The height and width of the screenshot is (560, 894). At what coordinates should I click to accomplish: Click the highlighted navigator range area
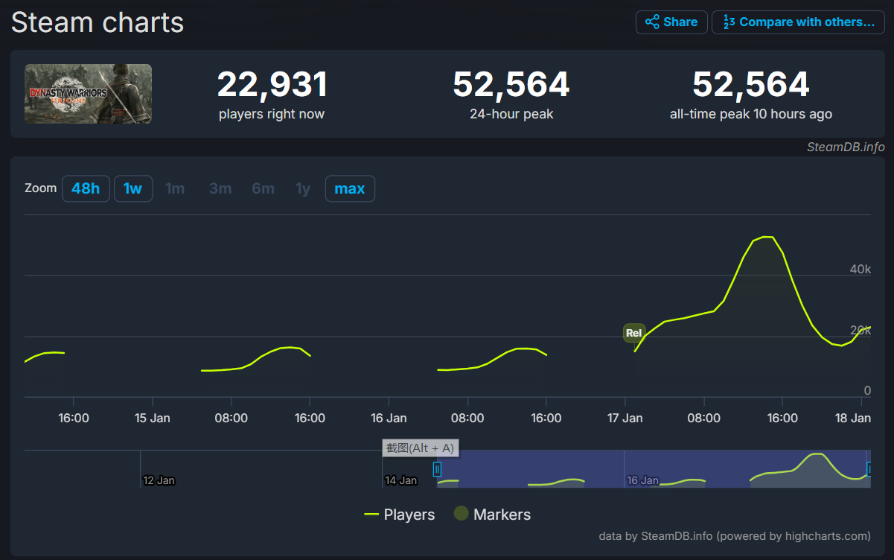point(653,468)
